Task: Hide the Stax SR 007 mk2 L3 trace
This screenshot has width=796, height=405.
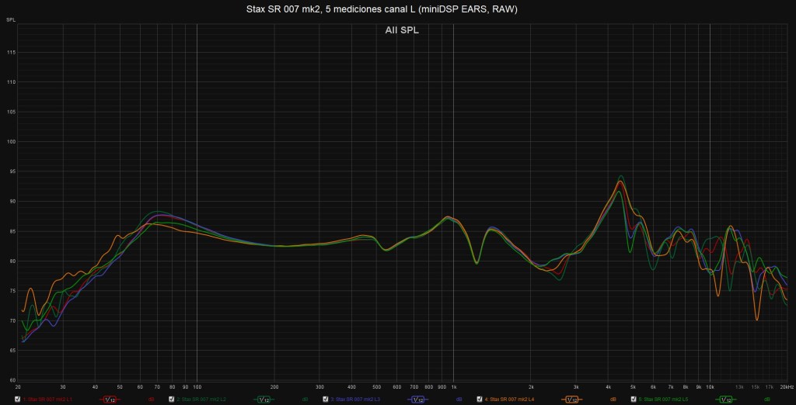Action: click(x=325, y=400)
